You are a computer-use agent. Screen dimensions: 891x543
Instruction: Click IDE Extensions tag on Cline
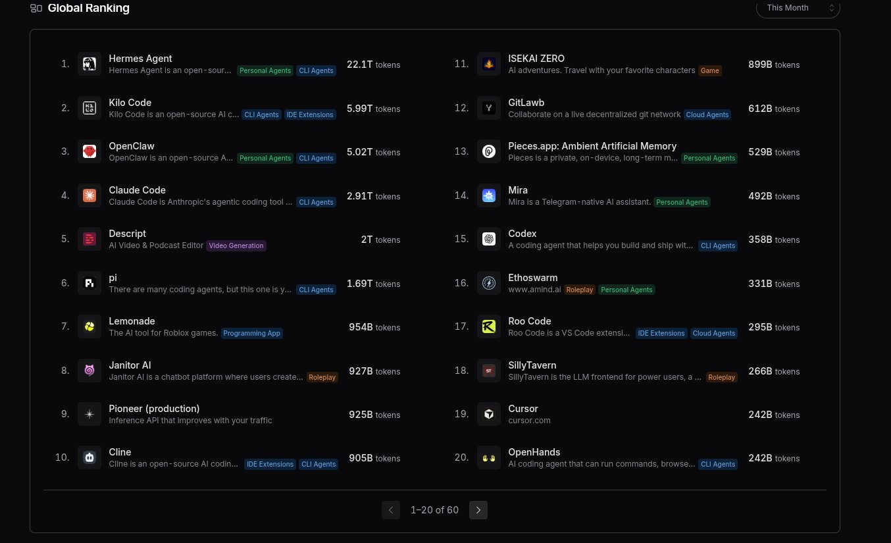click(x=270, y=464)
